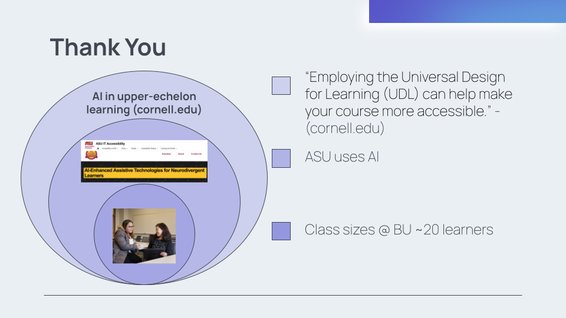The width and height of the screenshot is (566, 318).
Task: Select the lightest lavender legend square
Action: (x=281, y=85)
